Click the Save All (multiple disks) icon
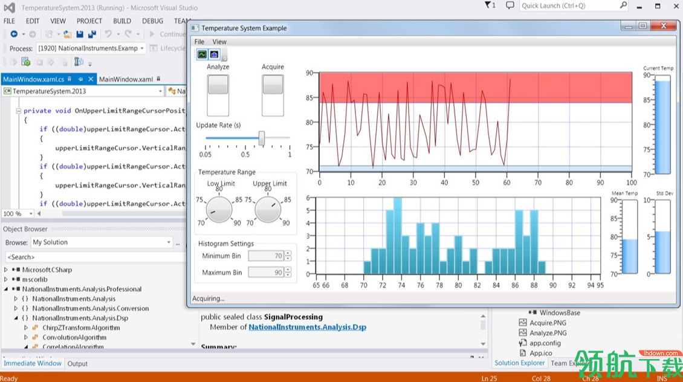 click(92, 34)
